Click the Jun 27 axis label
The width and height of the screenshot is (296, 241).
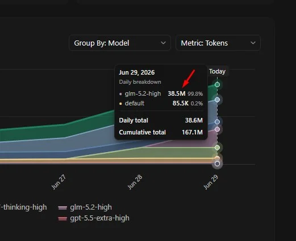(x=59, y=182)
